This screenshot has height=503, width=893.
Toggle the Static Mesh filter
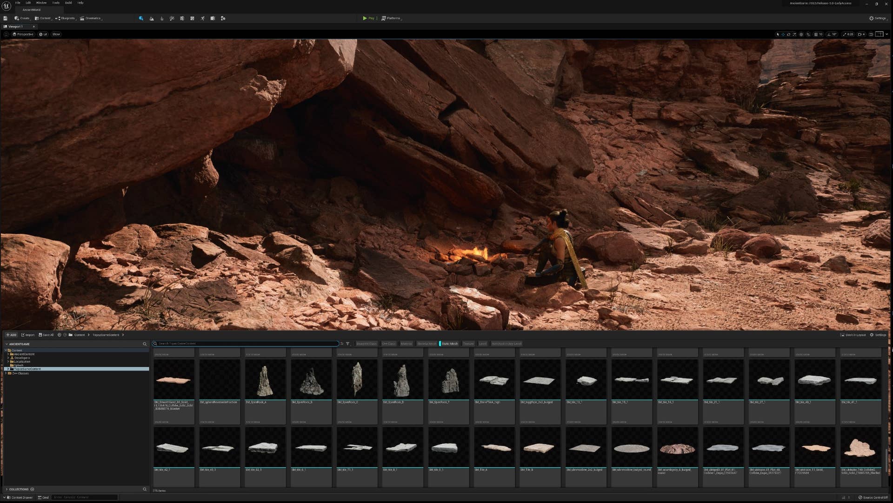tap(449, 344)
